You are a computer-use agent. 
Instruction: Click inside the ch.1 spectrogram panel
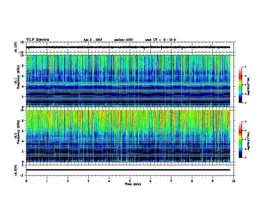(x=128, y=81)
